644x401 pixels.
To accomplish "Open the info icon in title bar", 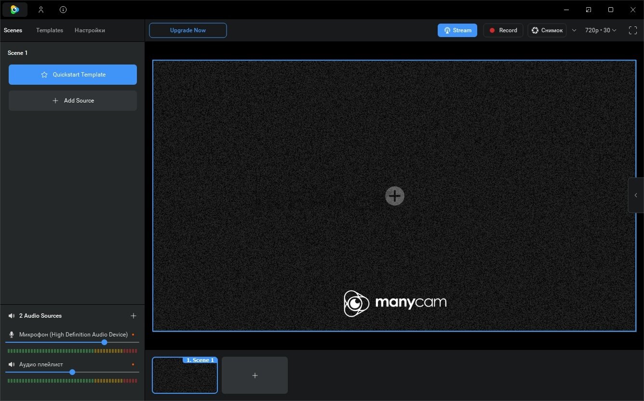I will tap(63, 10).
